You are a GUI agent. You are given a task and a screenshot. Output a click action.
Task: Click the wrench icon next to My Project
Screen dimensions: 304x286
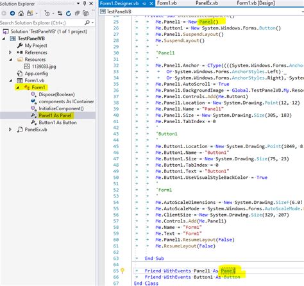pos(20,46)
